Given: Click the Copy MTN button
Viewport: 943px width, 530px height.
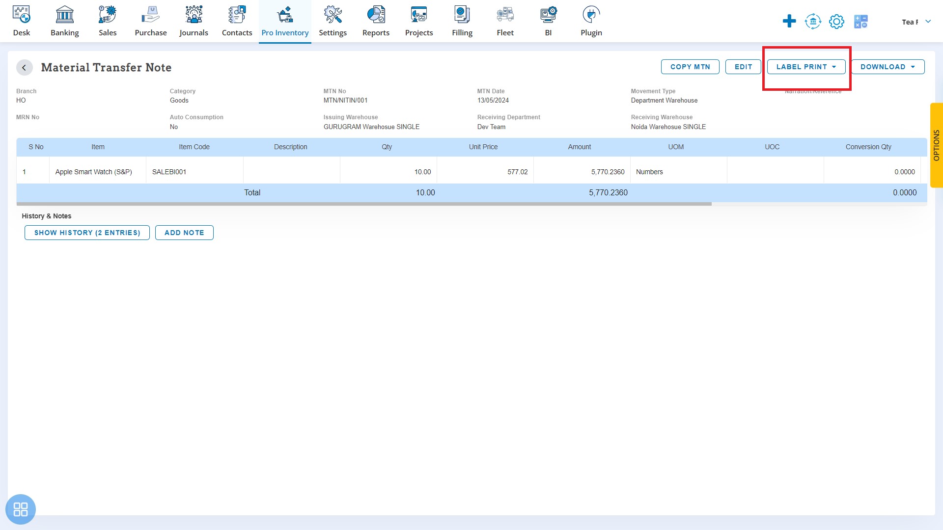Looking at the screenshot, I should pyautogui.click(x=691, y=67).
